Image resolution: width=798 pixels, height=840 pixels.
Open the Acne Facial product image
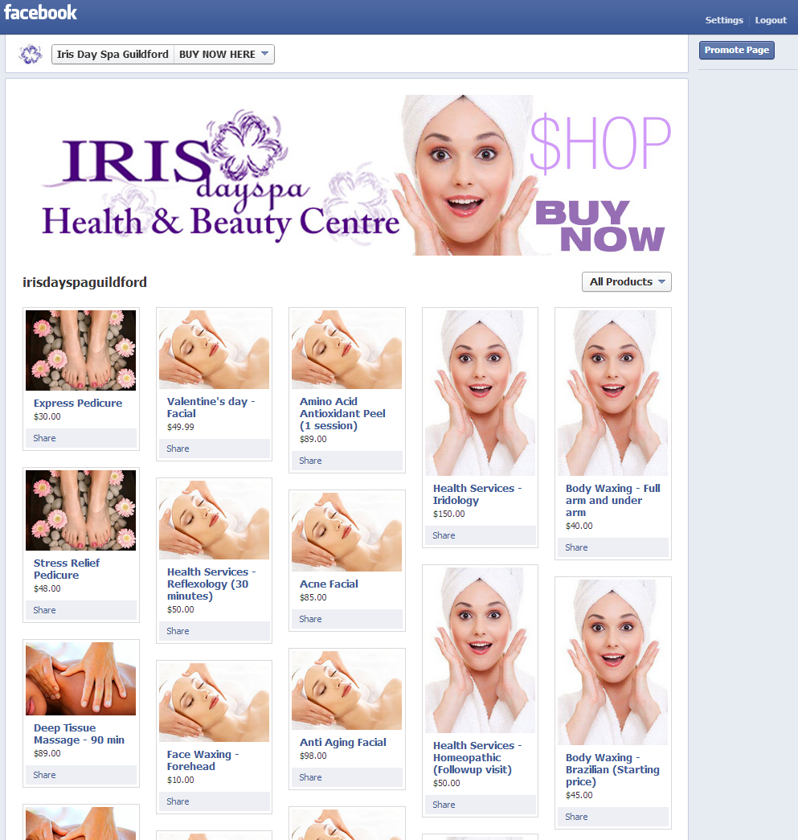(x=346, y=532)
